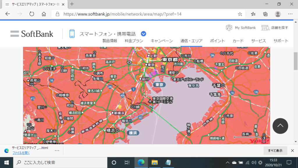The height and width of the screenshot is (168, 298).
Task: Click the 東京国際空港 airport icon on map
Action: coord(150,101)
